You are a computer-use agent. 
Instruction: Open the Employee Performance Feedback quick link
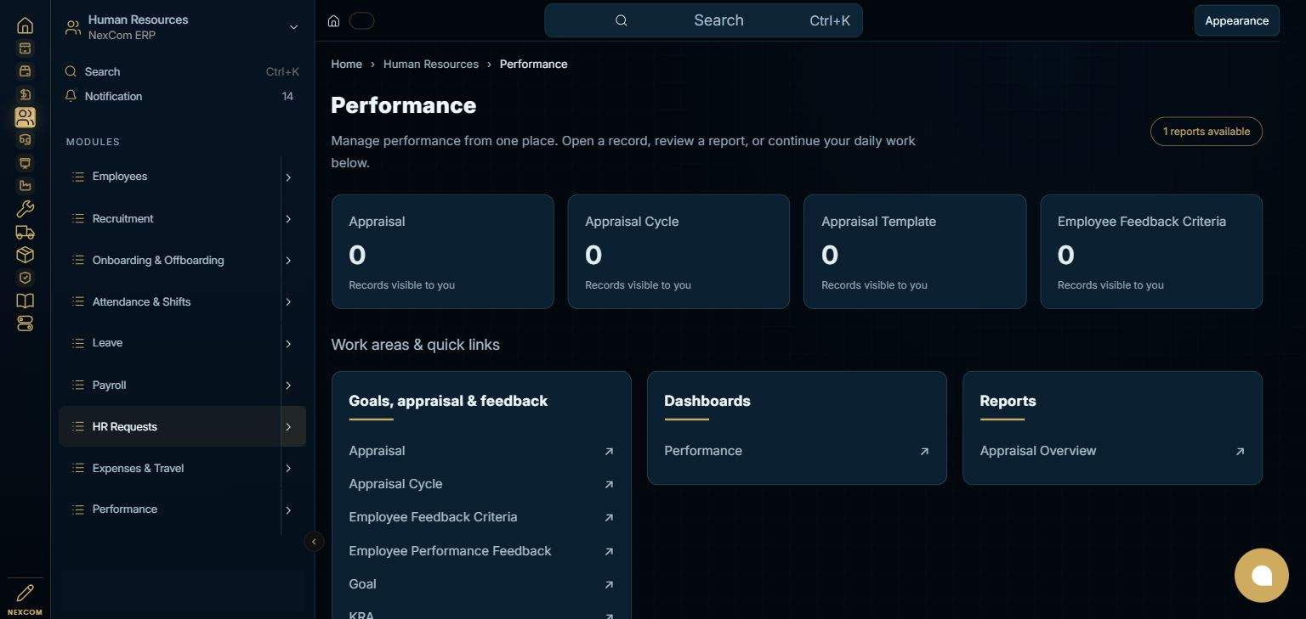tap(481, 551)
